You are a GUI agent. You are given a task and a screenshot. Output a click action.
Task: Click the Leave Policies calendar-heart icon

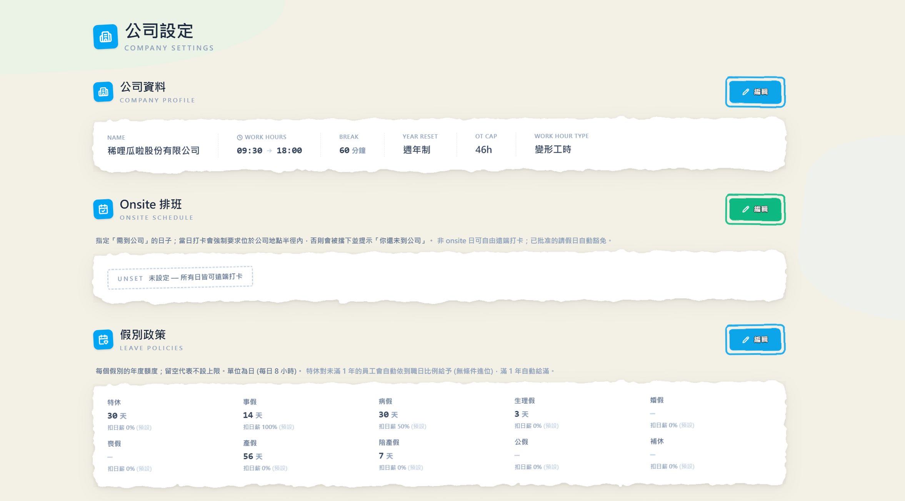103,340
